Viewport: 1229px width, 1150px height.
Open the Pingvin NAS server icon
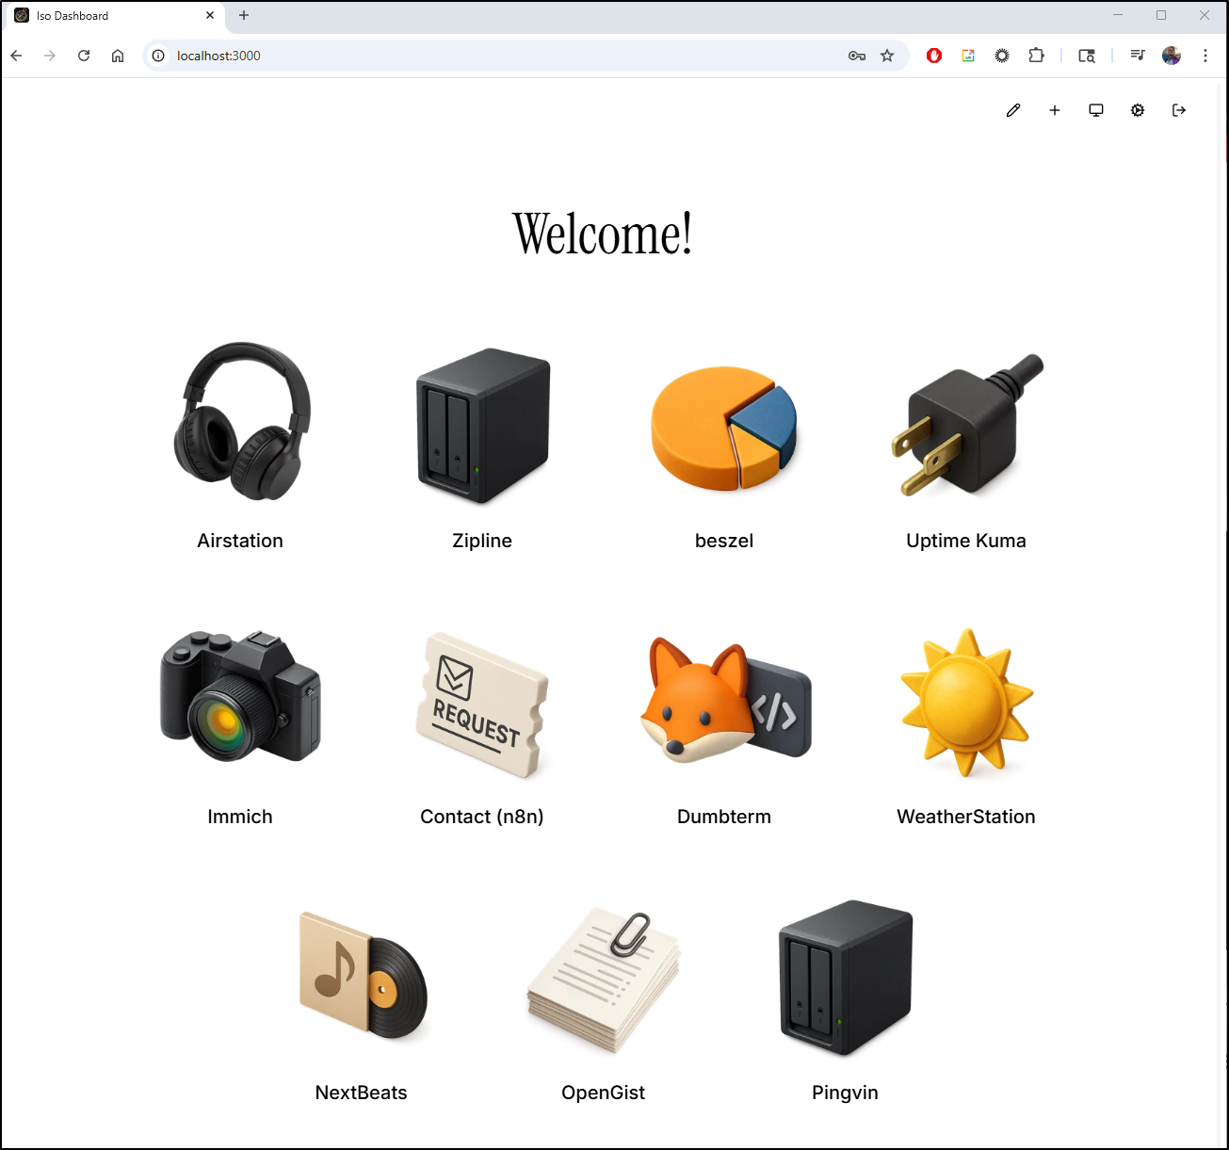pyautogui.click(x=846, y=978)
